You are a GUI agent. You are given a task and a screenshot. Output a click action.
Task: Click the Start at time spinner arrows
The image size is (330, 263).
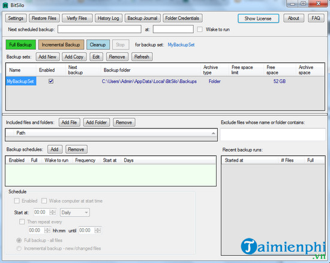click(53, 212)
